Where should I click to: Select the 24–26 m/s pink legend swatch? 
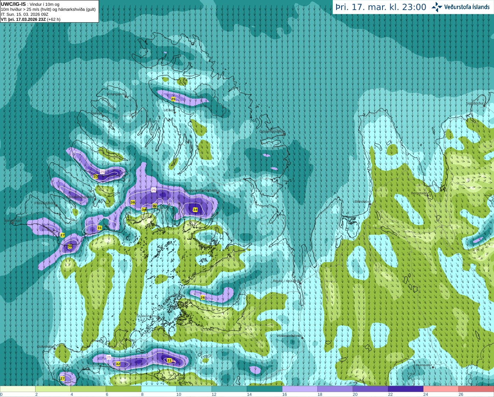[441, 389]
